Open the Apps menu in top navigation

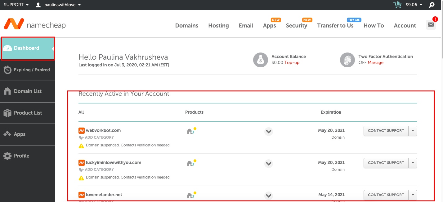[269, 26]
